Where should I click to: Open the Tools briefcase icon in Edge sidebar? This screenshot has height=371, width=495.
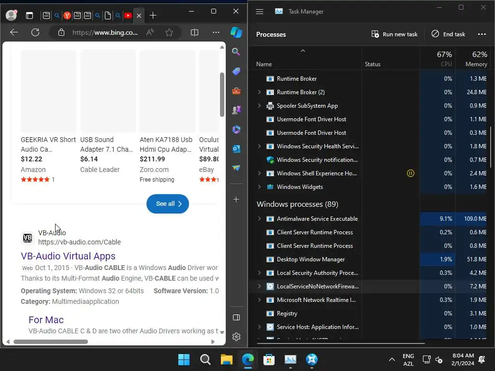(236, 91)
